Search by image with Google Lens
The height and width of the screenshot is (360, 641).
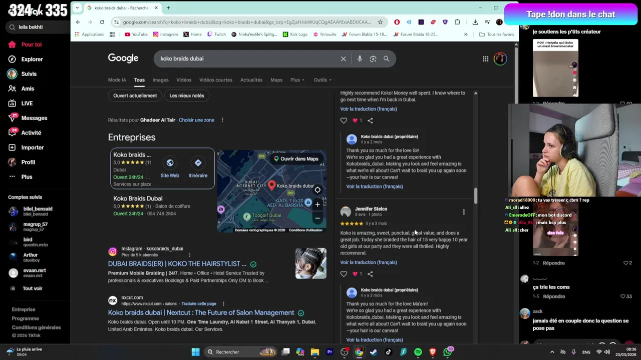[373, 59]
